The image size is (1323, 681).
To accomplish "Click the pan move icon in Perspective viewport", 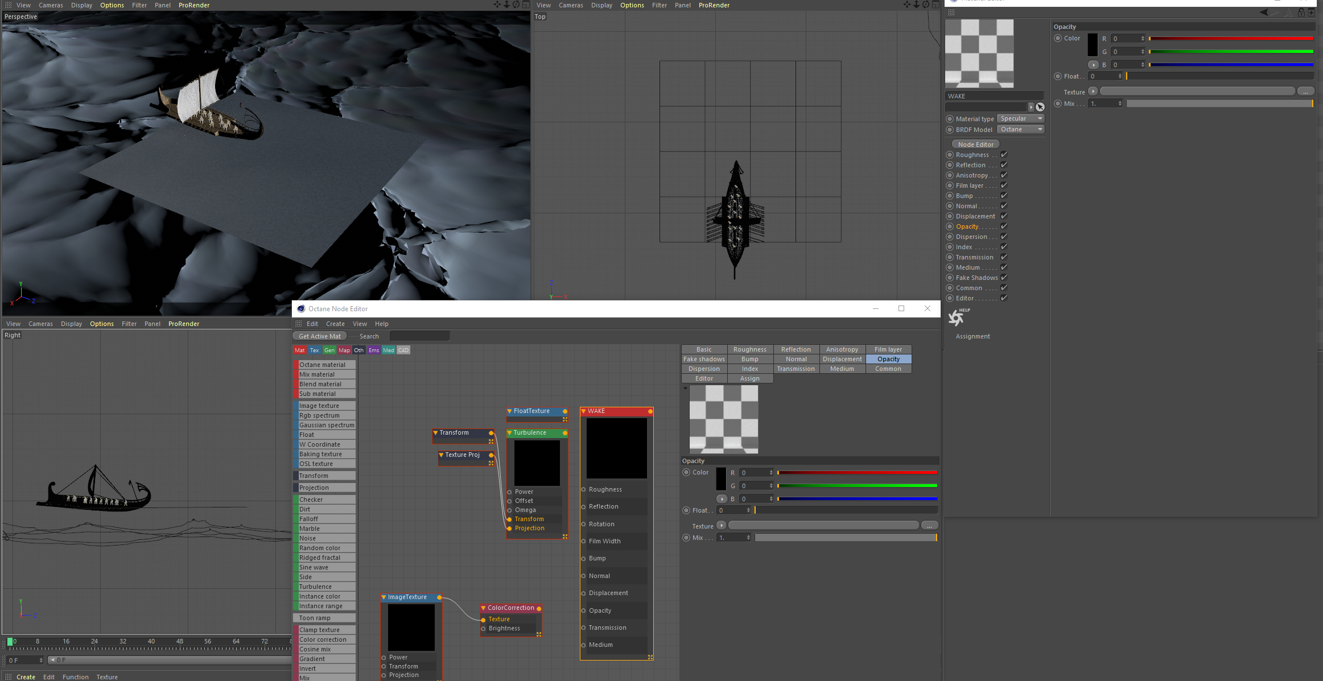I will [x=497, y=5].
